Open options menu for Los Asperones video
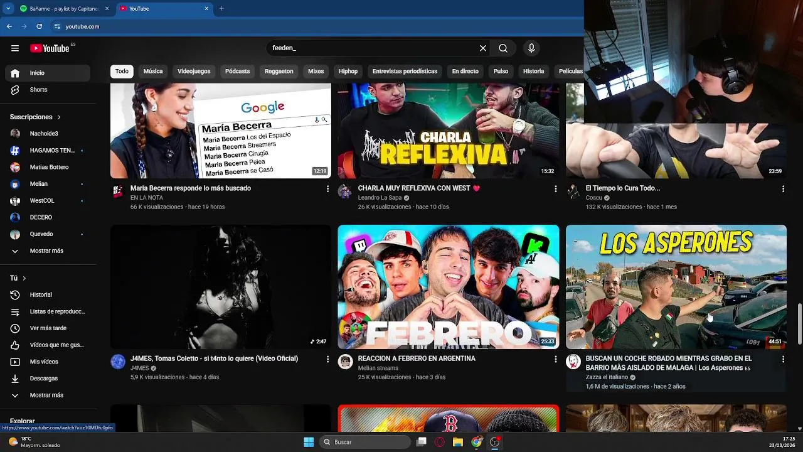This screenshot has width=803, height=452. [x=783, y=359]
